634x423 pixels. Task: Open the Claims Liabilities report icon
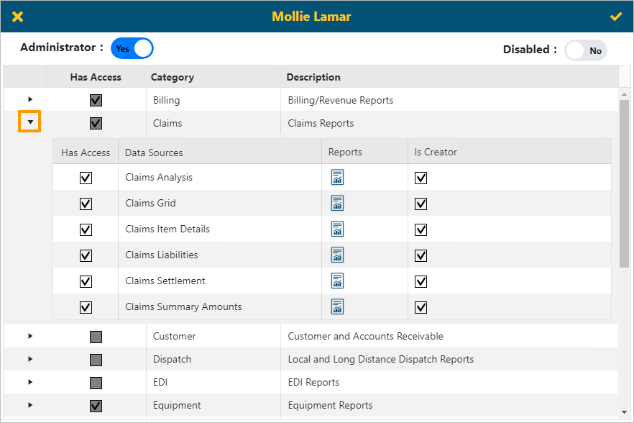click(x=337, y=255)
